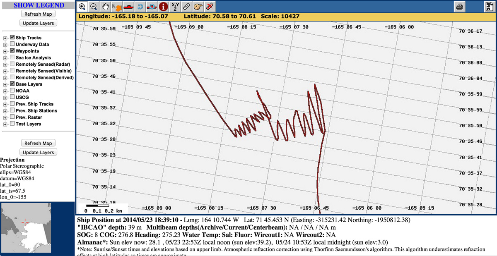
Task: Enable the Underway Data layer checkbox
Action: [12, 44]
